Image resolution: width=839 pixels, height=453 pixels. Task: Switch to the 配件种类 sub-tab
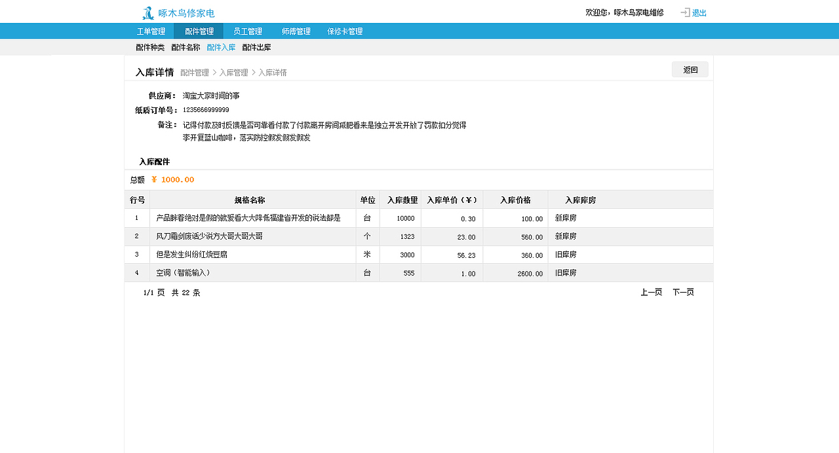coord(150,47)
